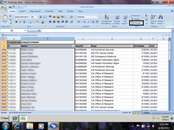The height and width of the screenshot is (130, 174).
Task: Open the font size dropdown
Action: pyautogui.click(x=37, y=17)
